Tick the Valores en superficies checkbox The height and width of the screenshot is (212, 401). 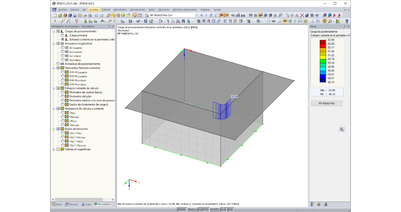tap(58, 149)
